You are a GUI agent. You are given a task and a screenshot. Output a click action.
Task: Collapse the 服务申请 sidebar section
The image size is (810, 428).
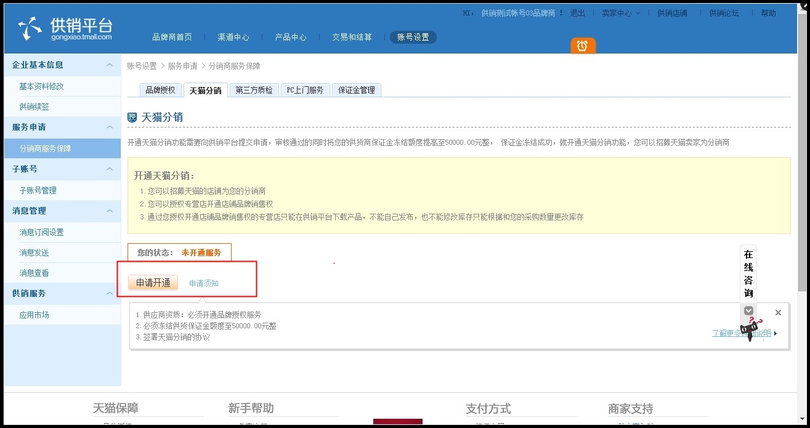click(x=110, y=127)
